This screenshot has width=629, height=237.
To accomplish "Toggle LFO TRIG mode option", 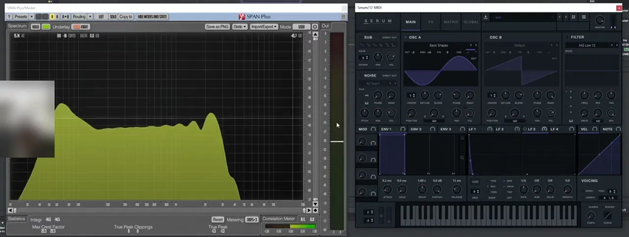I will point(493,181).
